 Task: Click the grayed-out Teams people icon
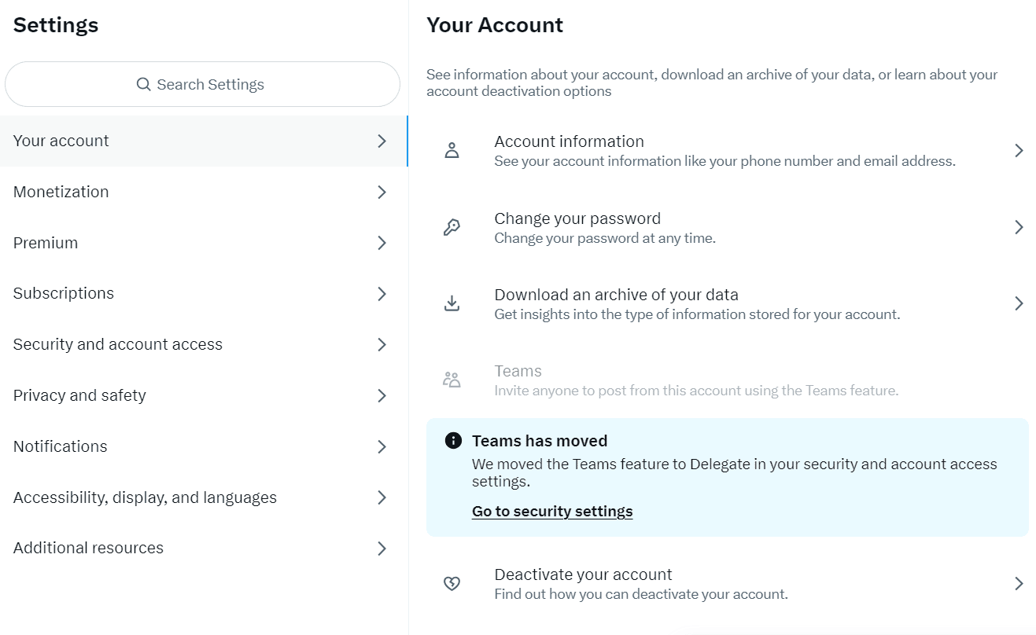click(x=452, y=380)
